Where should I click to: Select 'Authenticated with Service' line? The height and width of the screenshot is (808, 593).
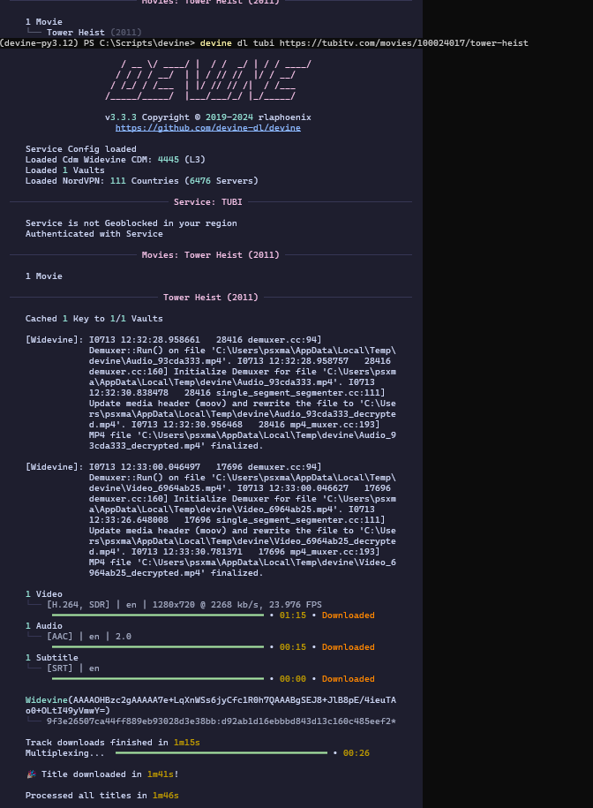pyautogui.click(x=94, y=234)
